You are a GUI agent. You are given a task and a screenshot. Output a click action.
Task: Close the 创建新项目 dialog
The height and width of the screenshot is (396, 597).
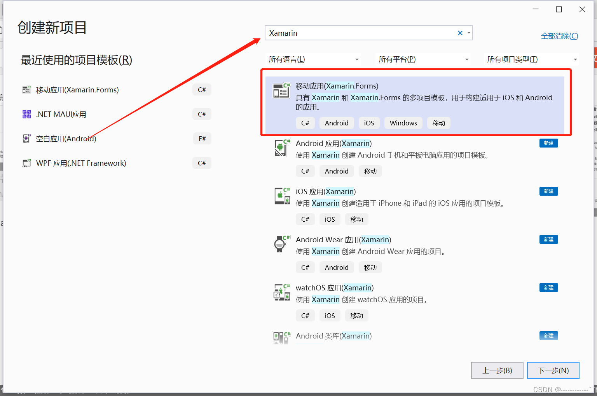pyautogui.click(x=582, y=9)
